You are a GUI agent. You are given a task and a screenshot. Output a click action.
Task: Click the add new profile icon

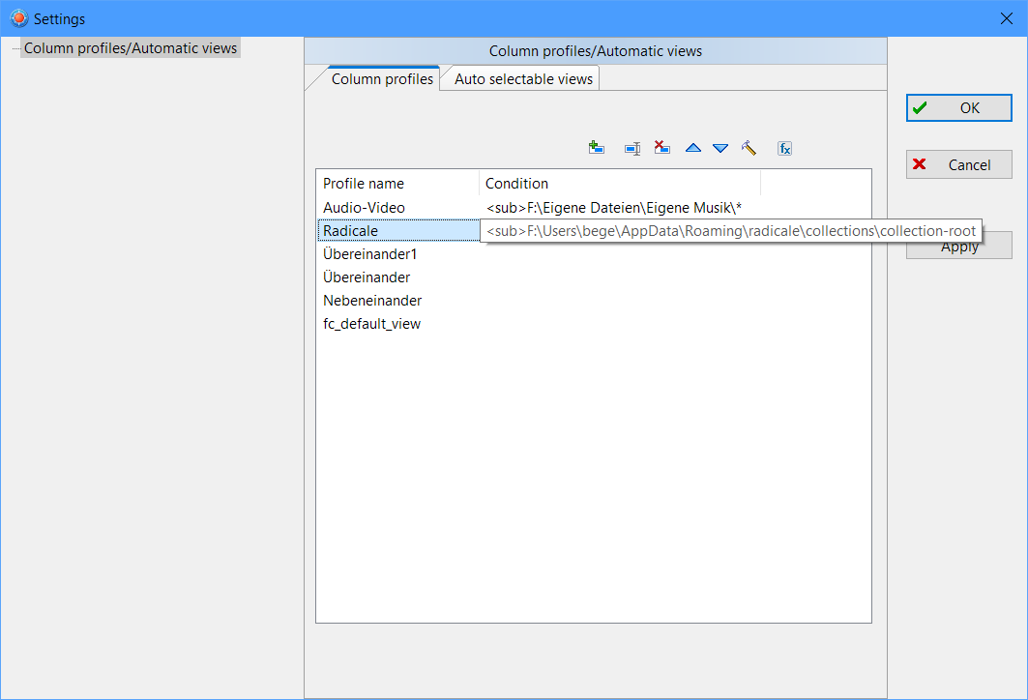[x=596, y=148]
